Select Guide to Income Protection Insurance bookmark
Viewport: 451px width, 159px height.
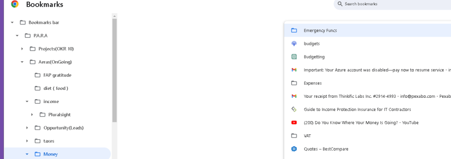tap(357, 109)
